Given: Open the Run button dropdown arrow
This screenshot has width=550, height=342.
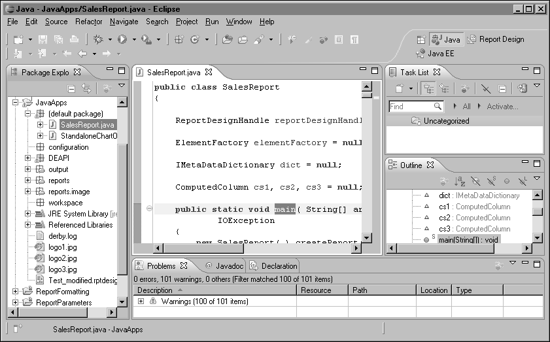Looking at the screenshot, I should (x=134, y=40).
